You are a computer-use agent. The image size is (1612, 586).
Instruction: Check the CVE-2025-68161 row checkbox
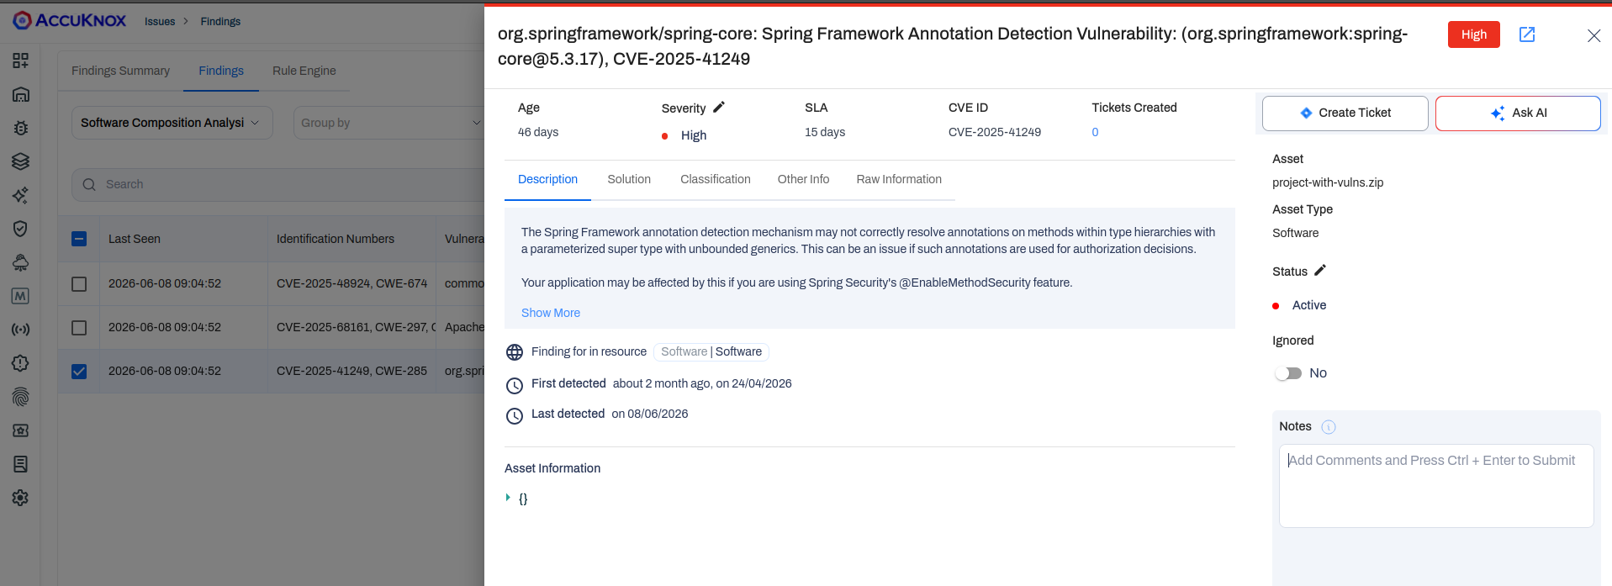coord(79,328)
